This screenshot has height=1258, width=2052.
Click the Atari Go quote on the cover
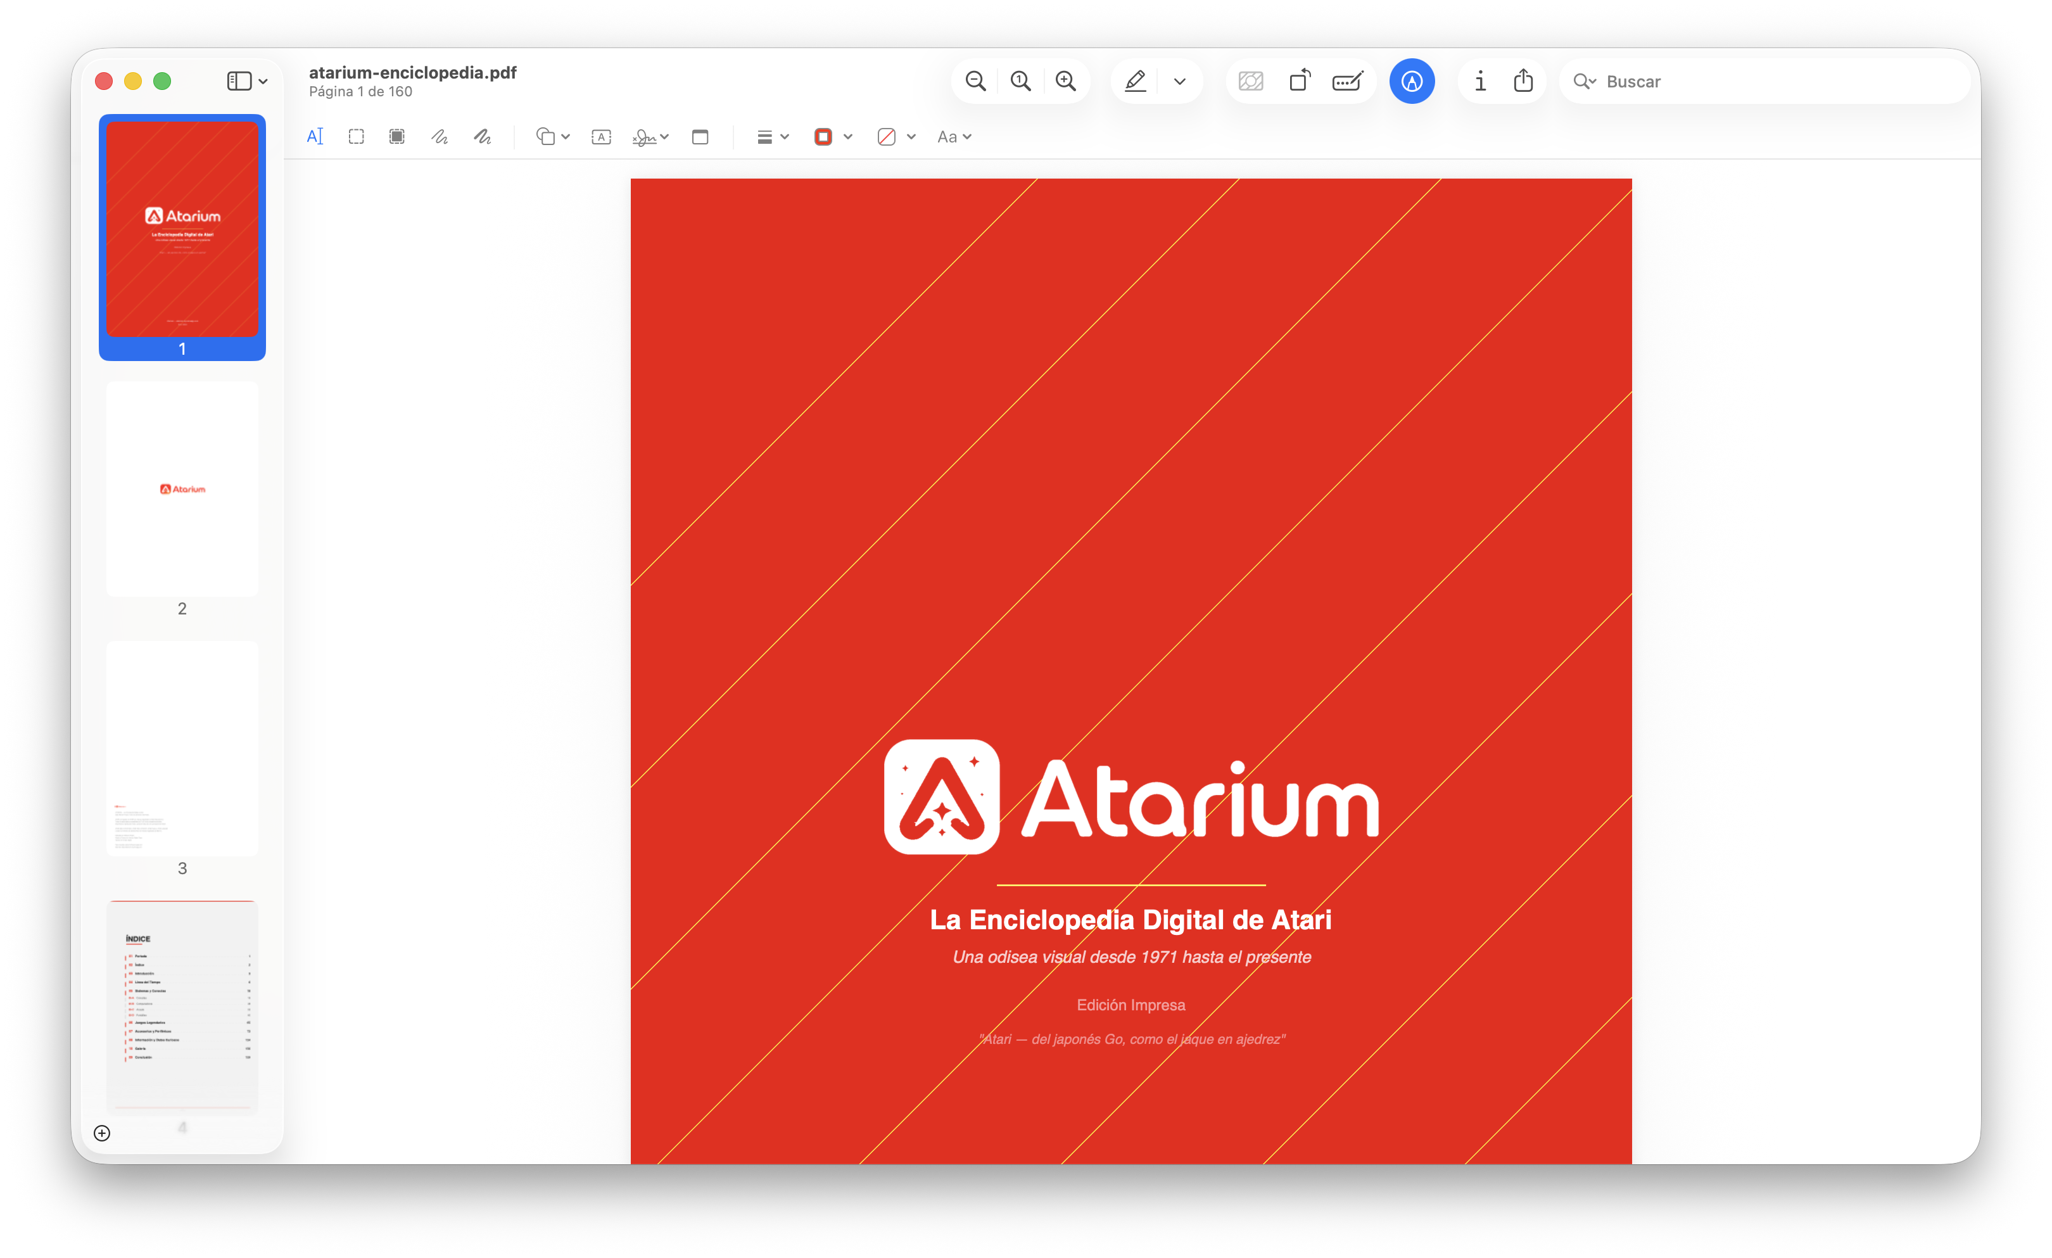tap(1132, 1039)
